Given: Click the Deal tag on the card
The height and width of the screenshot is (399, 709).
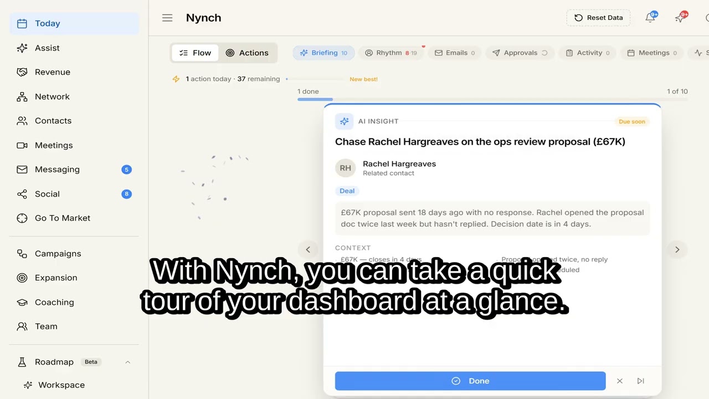Looking at the screenshot, I should coord(347,191).
